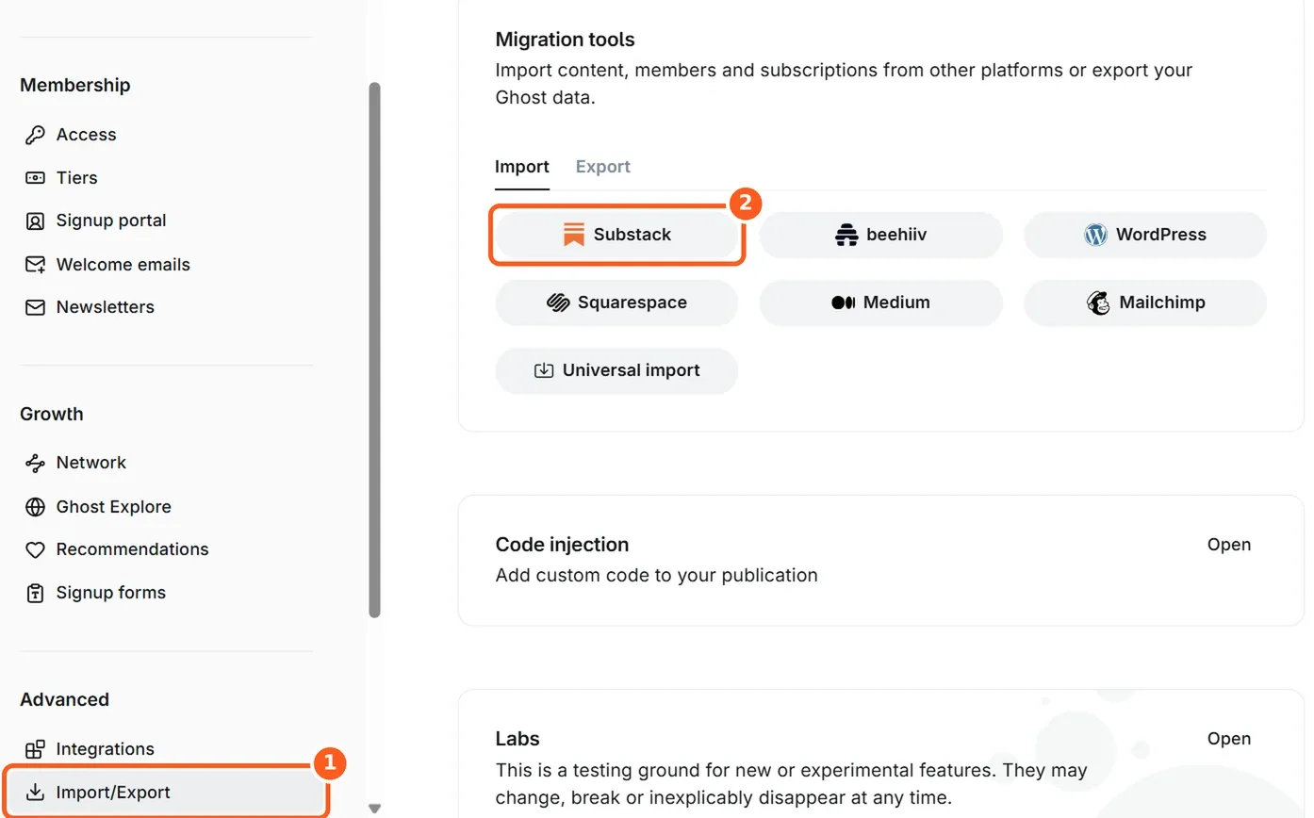The image size is (1314, 818).
Task: Click the Mailchimp monkey logo icon
Action: point(1098,303)
